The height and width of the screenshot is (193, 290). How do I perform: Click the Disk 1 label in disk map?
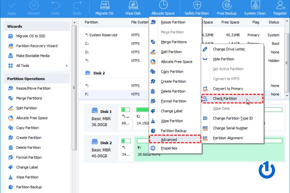click(x=106, y=112)
